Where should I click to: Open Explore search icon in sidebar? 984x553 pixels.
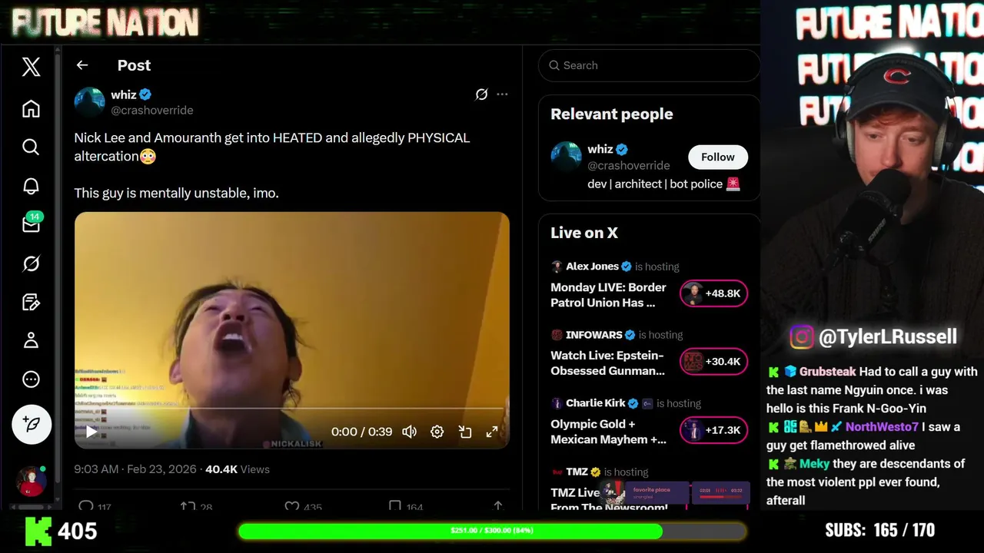pos(31,147)
